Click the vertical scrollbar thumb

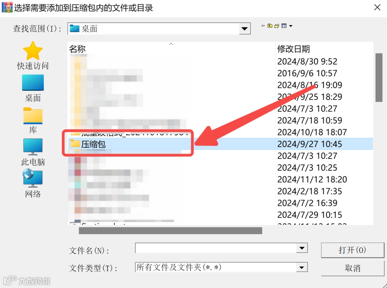pos(379,77)
